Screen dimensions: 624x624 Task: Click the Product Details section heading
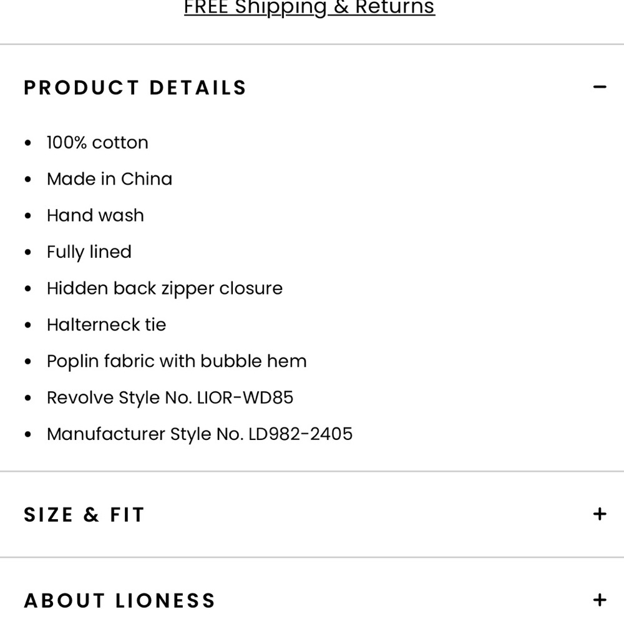coord(135,88)
